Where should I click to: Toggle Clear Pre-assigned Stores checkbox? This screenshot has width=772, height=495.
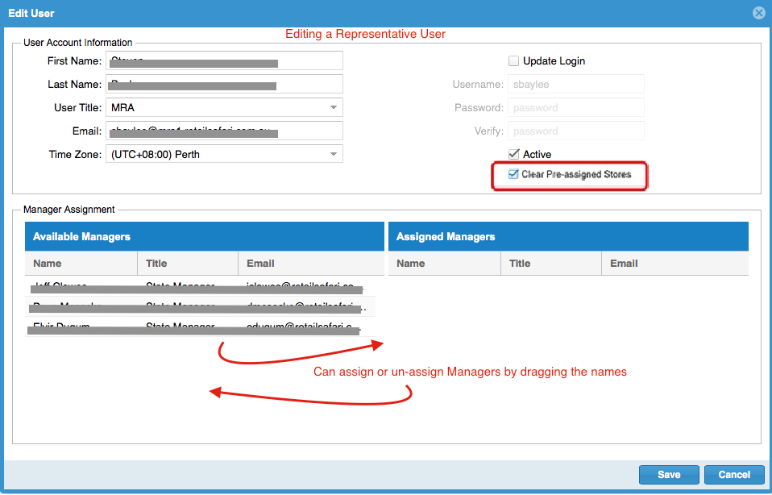(x=513, y=174)
